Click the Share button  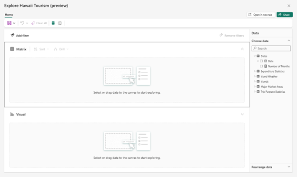click(x=285, y=15)
